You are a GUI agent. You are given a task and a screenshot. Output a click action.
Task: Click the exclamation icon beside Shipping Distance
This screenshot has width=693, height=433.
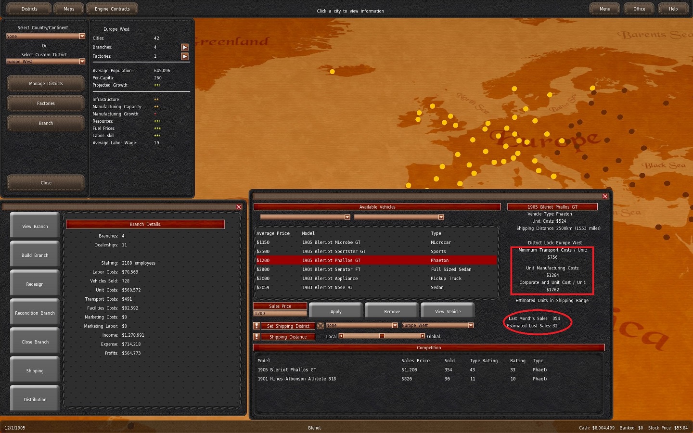[x=257, y=337]
